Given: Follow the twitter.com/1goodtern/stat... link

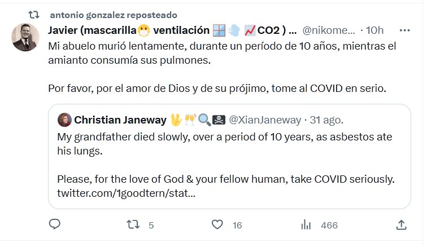Looking at the screenshot, I should [x=127, y=194].
